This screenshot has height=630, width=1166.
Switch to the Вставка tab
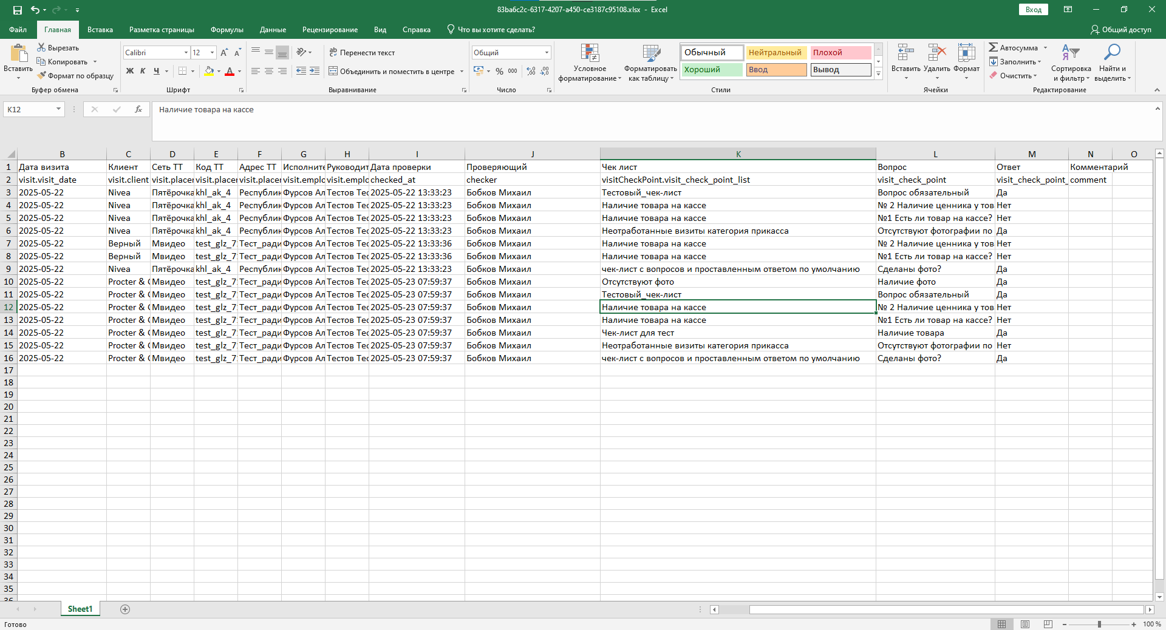(100, 30)
